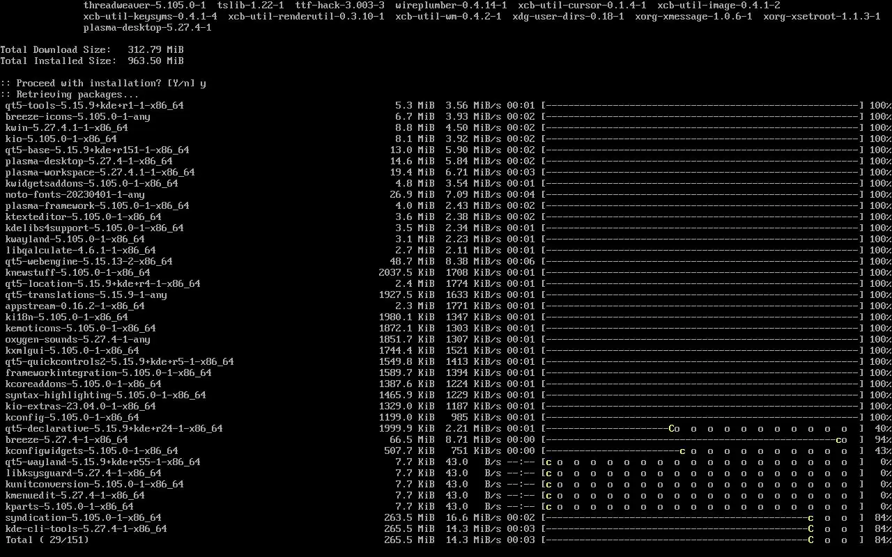Click syntax-highlighting-5.105.0-1-x86_64 text
892x557 pixels.
point(106,395)
